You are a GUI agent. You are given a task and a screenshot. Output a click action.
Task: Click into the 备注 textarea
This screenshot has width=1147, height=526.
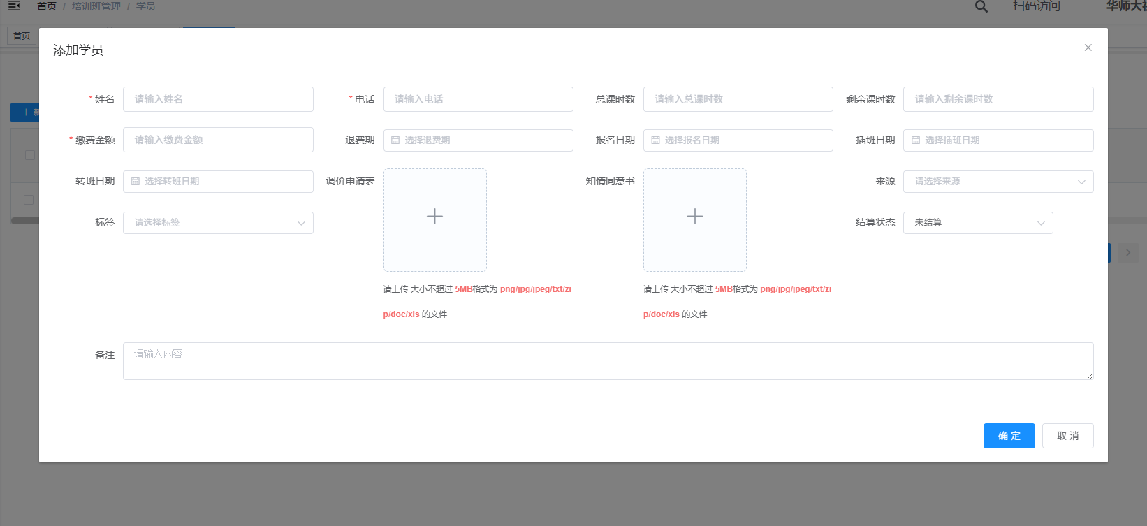click(608, 361)
